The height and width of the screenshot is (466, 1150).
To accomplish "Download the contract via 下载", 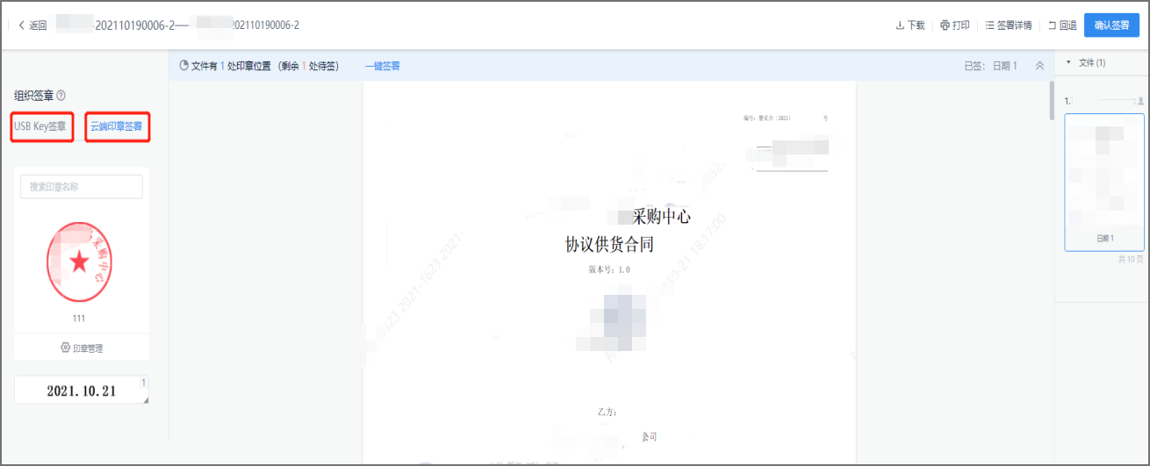I will pos(910,25).
